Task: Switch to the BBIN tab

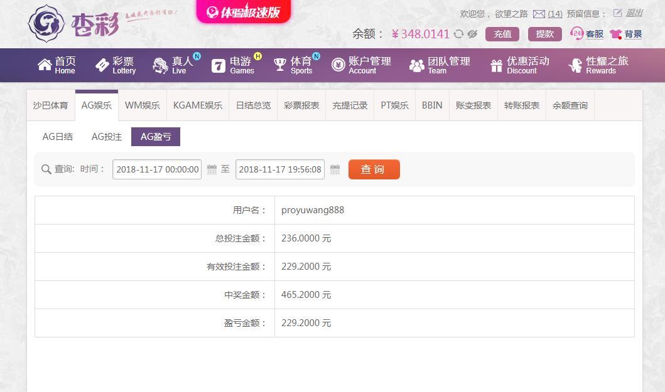Action: click(x=432, y=105)
